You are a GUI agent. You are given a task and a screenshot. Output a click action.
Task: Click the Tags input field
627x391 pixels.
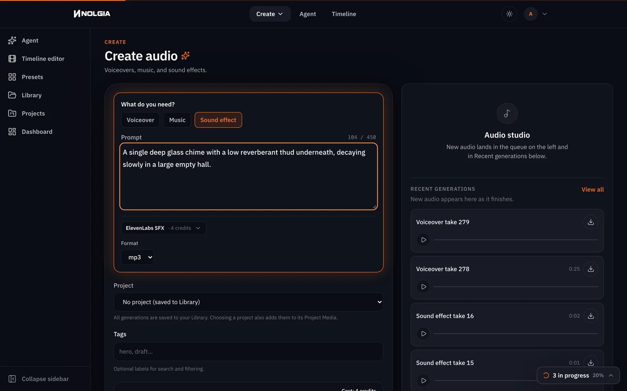point(248,352)
